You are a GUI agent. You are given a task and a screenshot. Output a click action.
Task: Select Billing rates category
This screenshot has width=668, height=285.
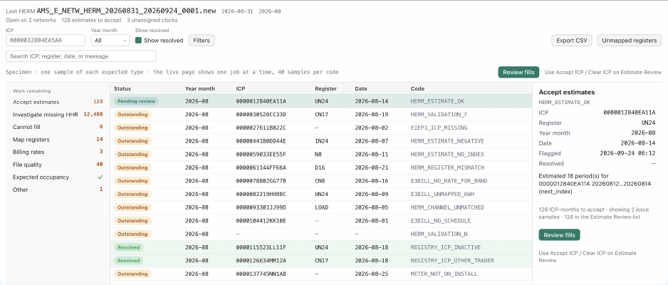pos(58,152)
